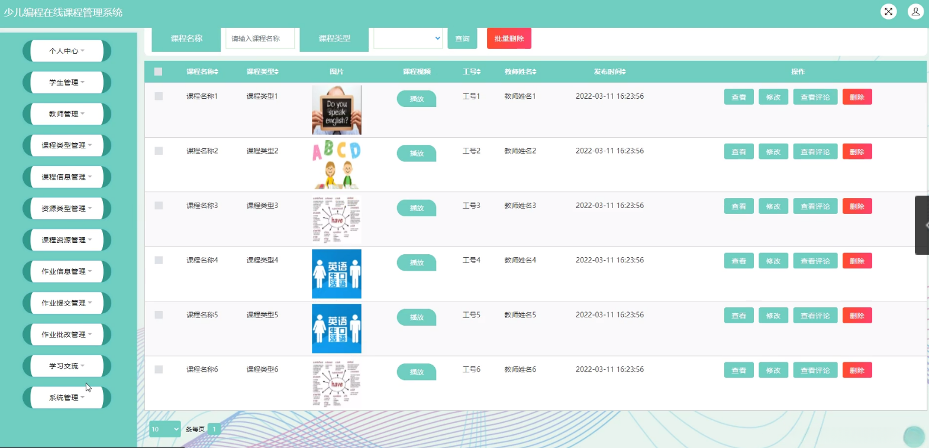Toggle fullscreen with the crossed-arrows icon
929x448 pixels.
click(x=889, y=11)
